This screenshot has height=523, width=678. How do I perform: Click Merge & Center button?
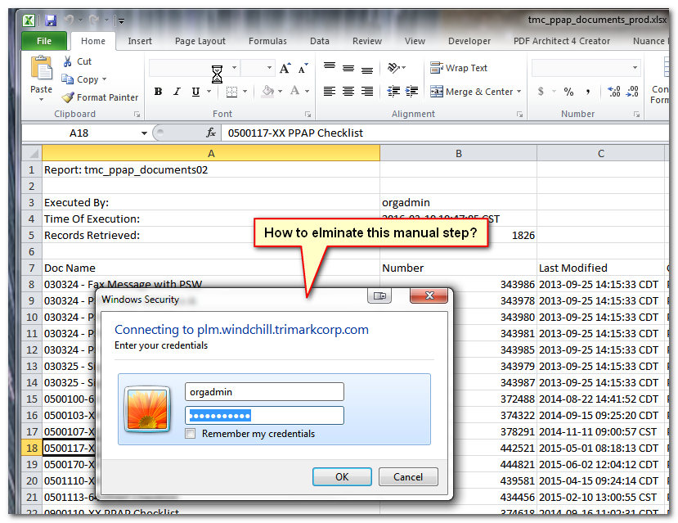(x=472, y=92)
